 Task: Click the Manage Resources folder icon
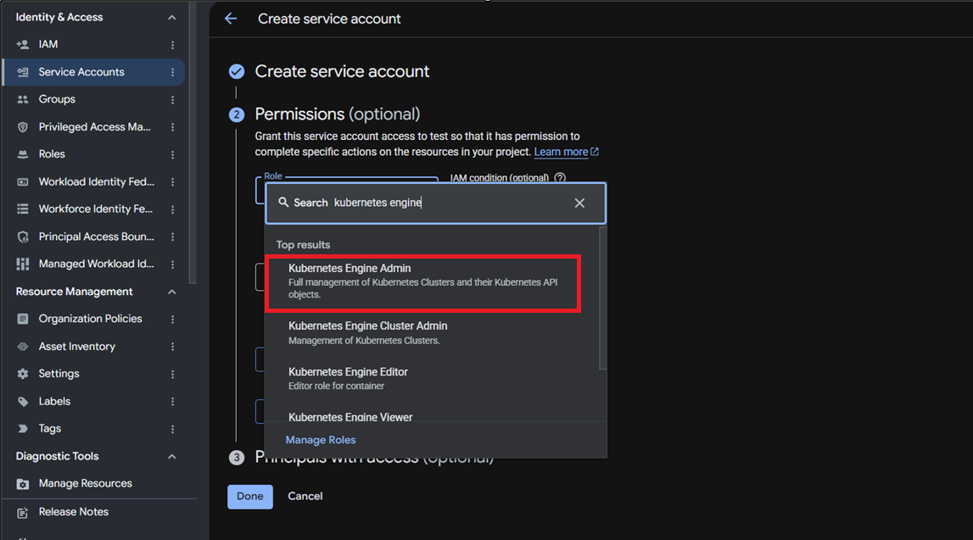tap(23, 483)
